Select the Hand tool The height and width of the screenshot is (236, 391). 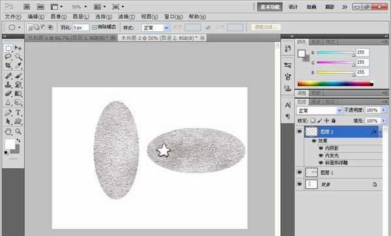[x=8, y=132]
